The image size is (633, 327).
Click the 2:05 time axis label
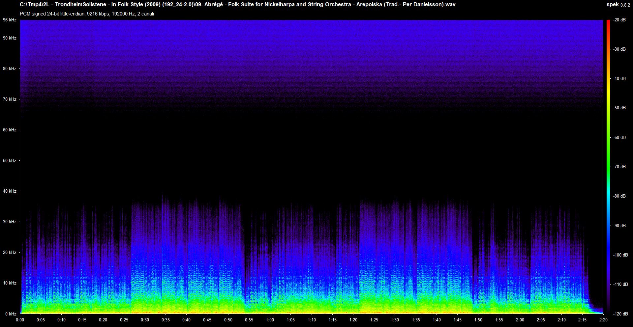coord(541,320)
